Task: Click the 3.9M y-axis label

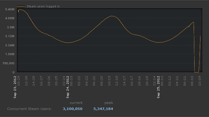Action: click(11, 27)
